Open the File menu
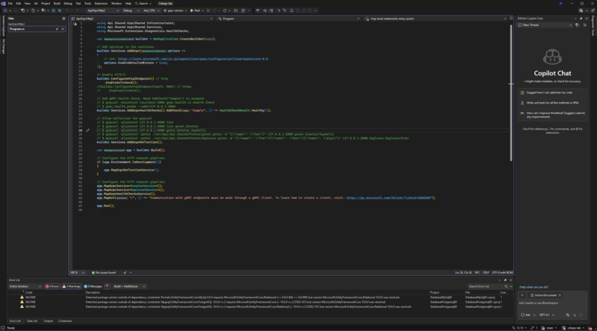This screenshot has height=331, width=597. 10,4
